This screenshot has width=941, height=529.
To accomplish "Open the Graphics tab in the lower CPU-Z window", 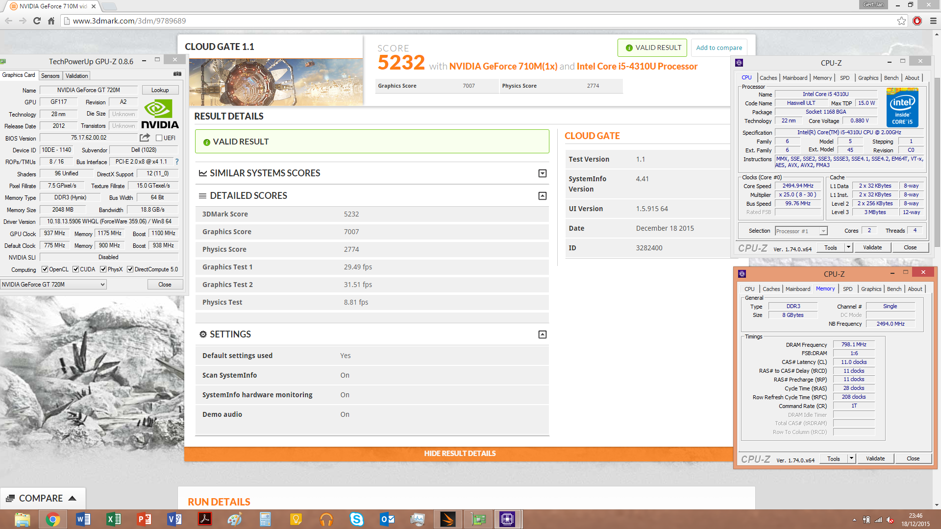I will click(871, 289).
